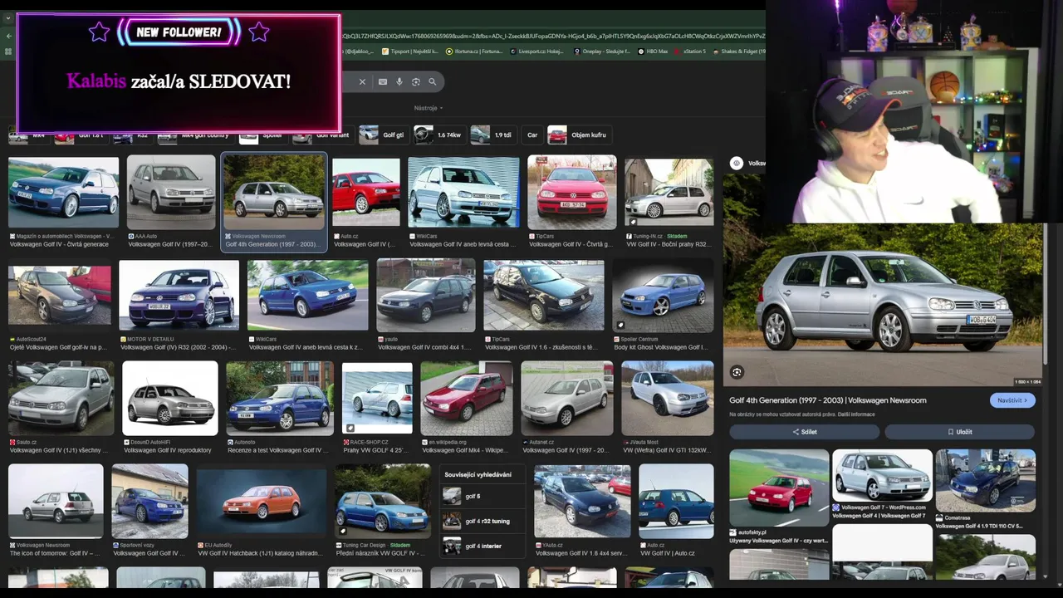Open the Další informace link
1063x598 pixels.
click(856, 414)
